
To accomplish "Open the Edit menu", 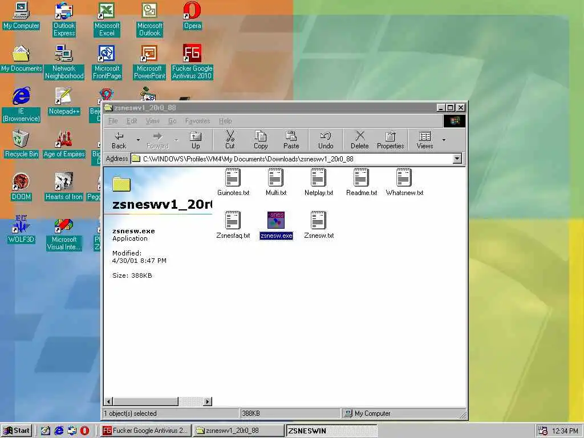I will [x=132, y=121].
